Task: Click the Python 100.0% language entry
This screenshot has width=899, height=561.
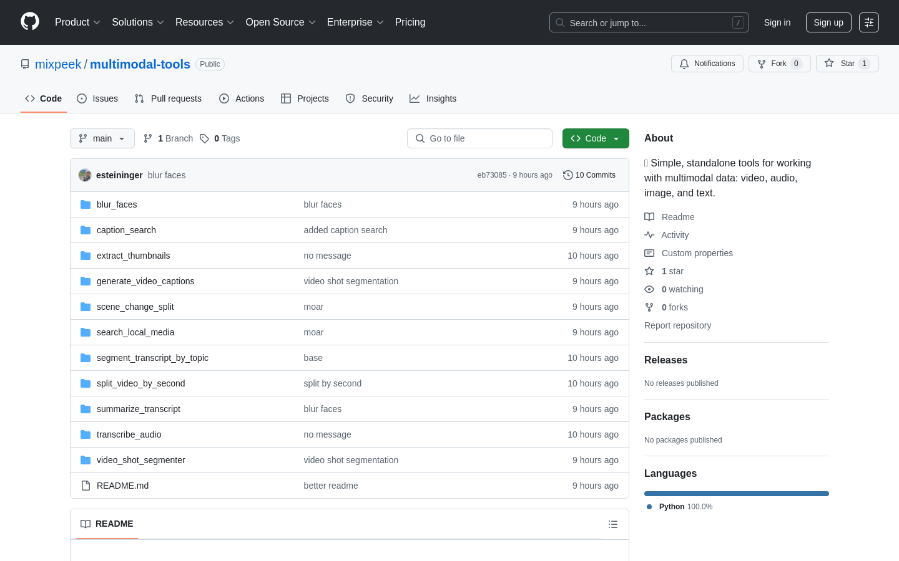Action: click(x=680, y=507)
